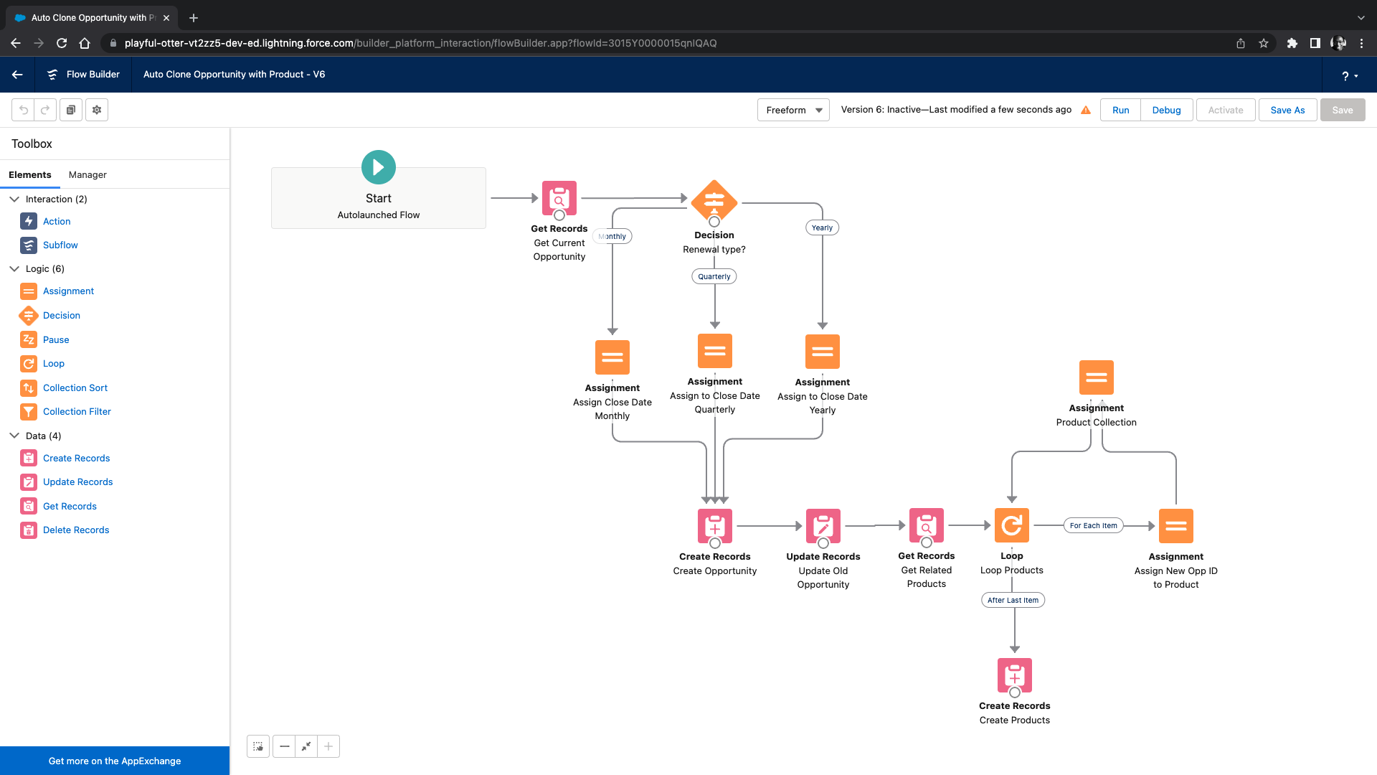
Task: Click the Run button
Action: (1120, 110)
